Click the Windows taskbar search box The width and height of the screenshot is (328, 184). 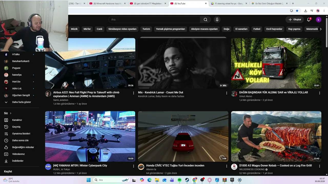(111, 180)
